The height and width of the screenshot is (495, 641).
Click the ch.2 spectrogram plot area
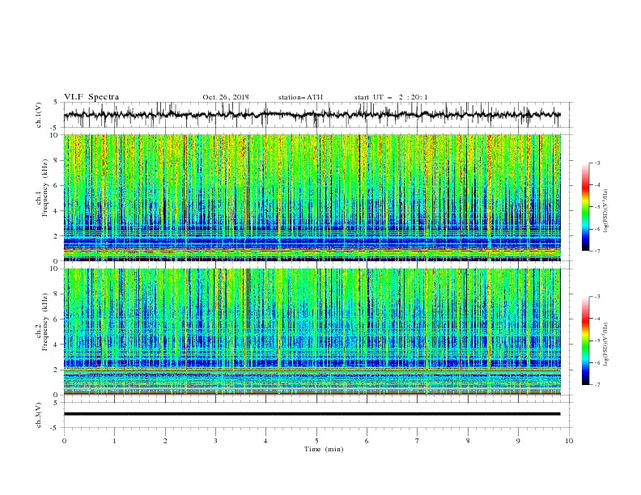[312, 332]
